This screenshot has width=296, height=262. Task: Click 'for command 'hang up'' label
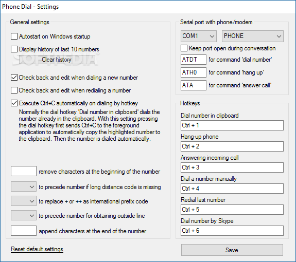(x=236, y=72)
